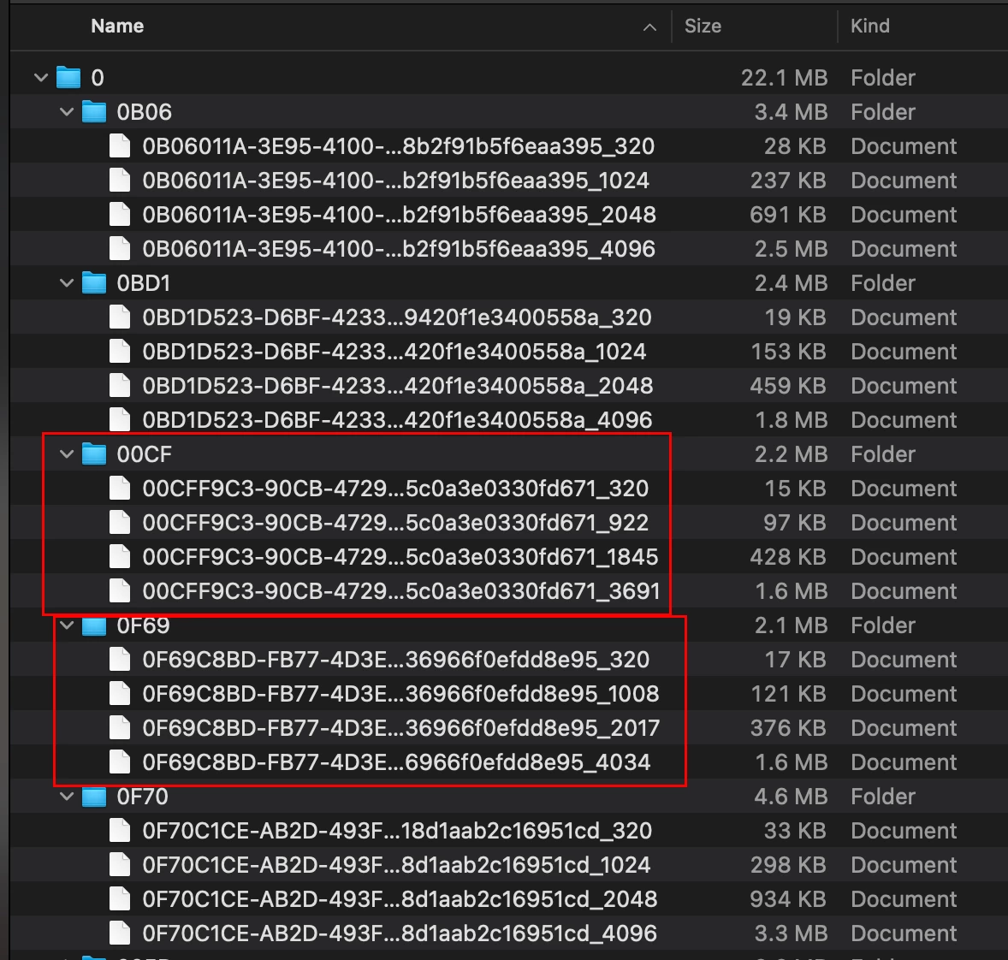Select the blue folder icon for 0
1008x960 pixels.
pyautogui.click(x=68, y=77)
